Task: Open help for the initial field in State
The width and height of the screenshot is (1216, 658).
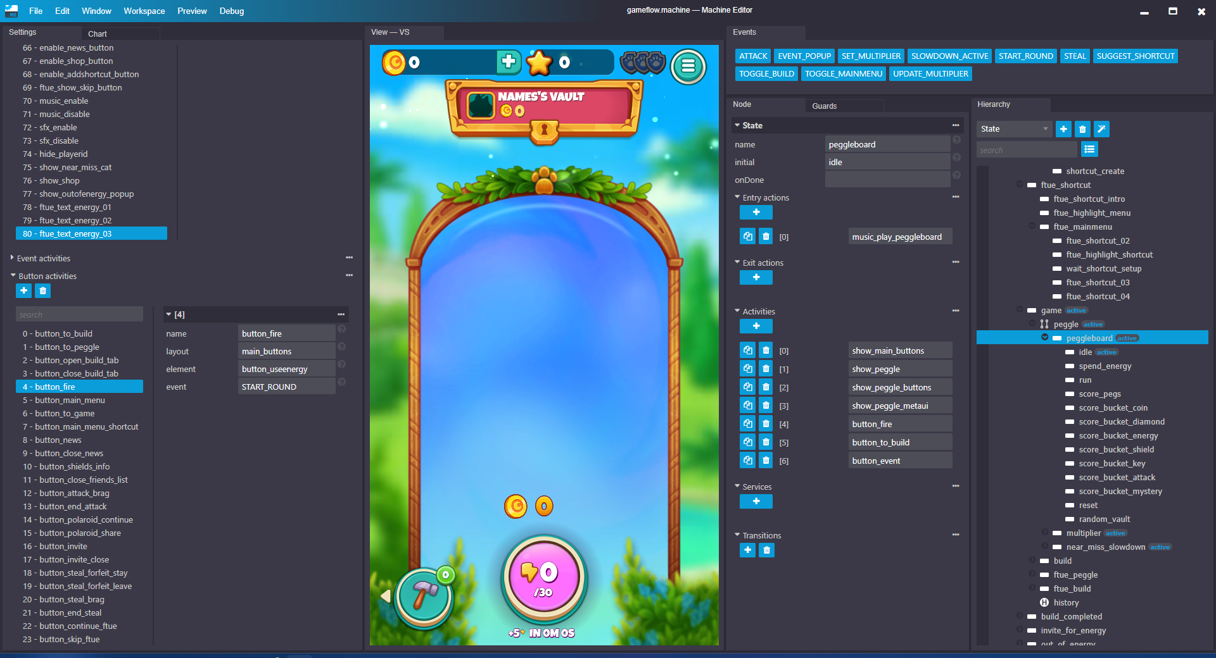Action: (x=956, y=158)
